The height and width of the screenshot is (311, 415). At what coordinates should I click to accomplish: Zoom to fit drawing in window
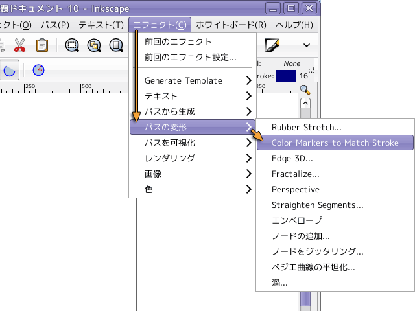(x=94, y=45)
